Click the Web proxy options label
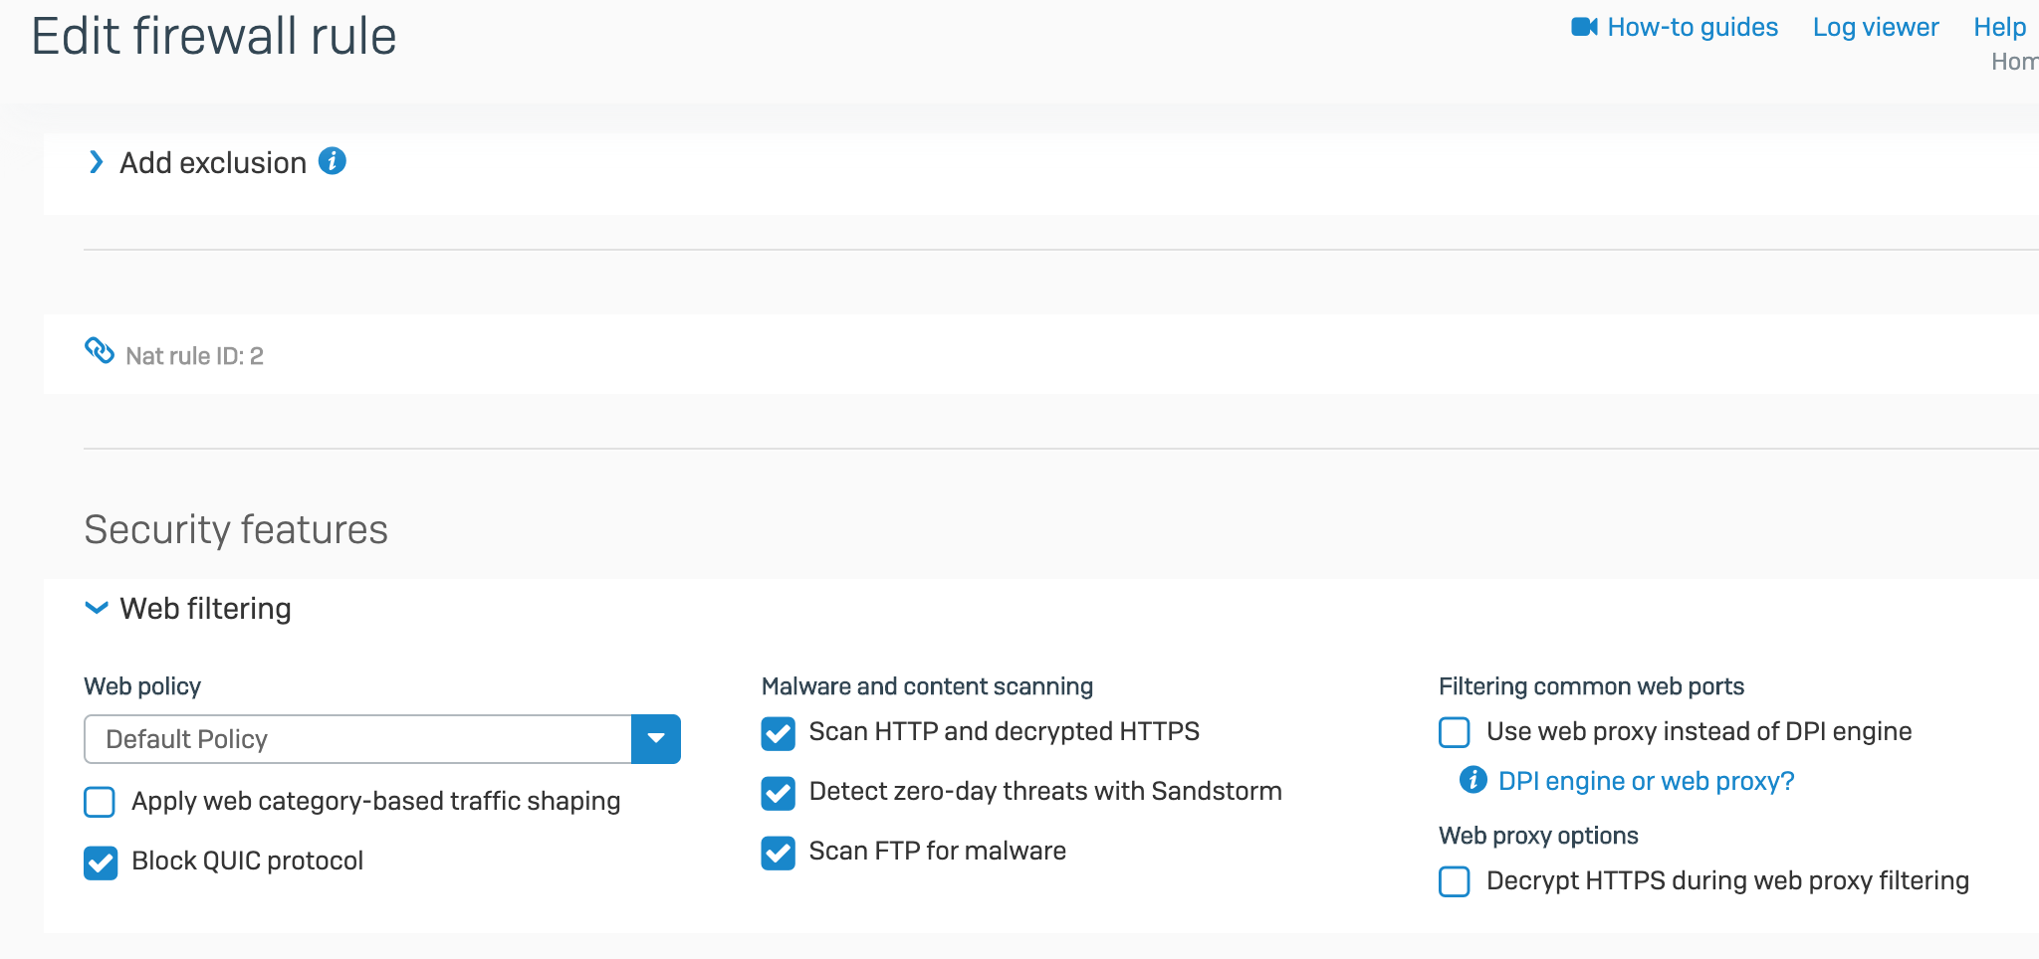The height and width of the screenshot is (959, 2039). [1538, 836]
